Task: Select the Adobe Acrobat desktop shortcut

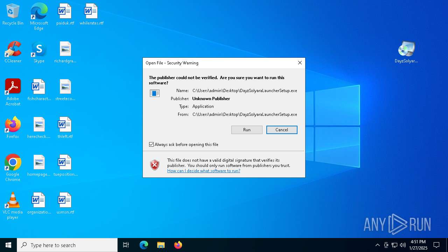Action: click(x=13, y=92)
